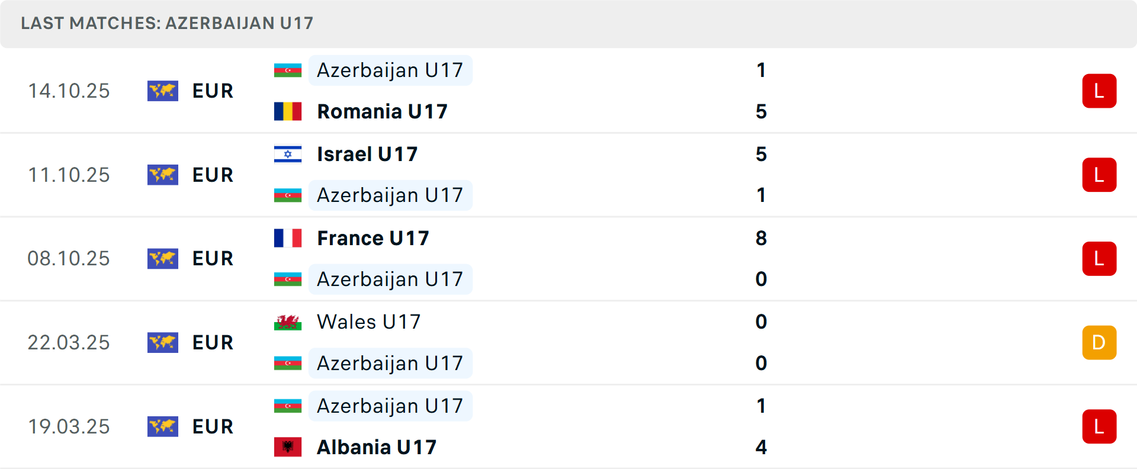Open Azerbaijan U17 team page from first row

coord(390,70)
